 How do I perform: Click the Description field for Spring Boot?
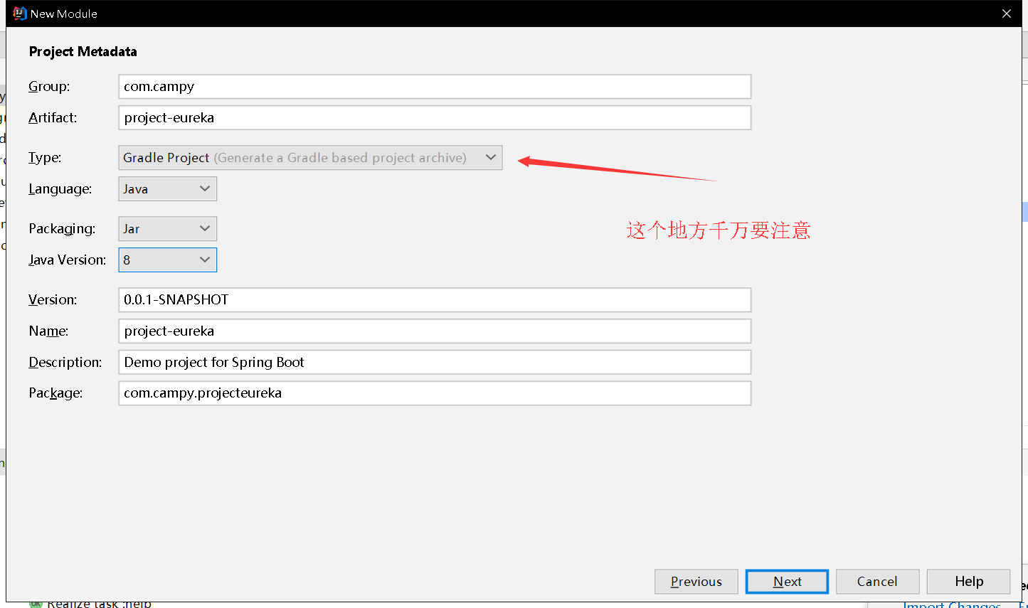pyautogui.click(x=434, y=362)
